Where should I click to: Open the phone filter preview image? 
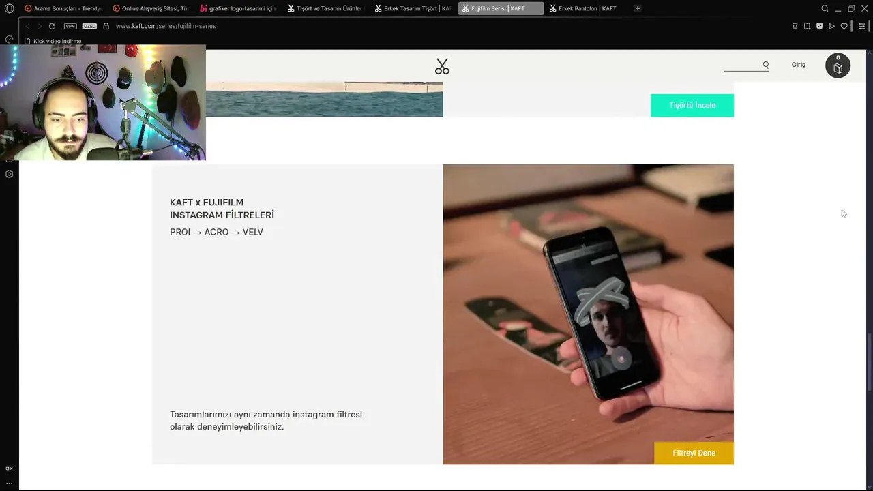click(588, 314)
